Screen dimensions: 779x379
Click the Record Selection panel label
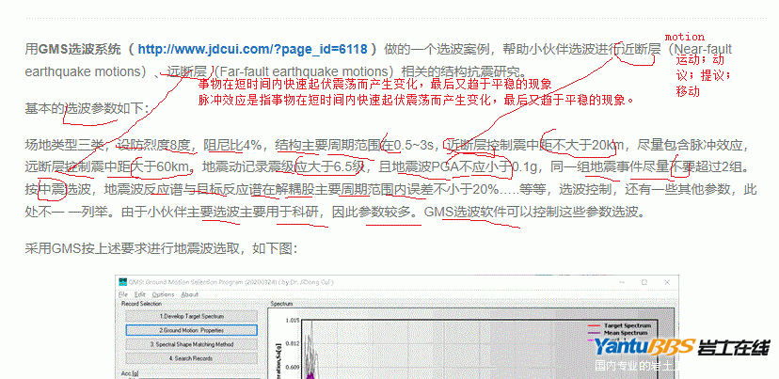click(141, 304)
